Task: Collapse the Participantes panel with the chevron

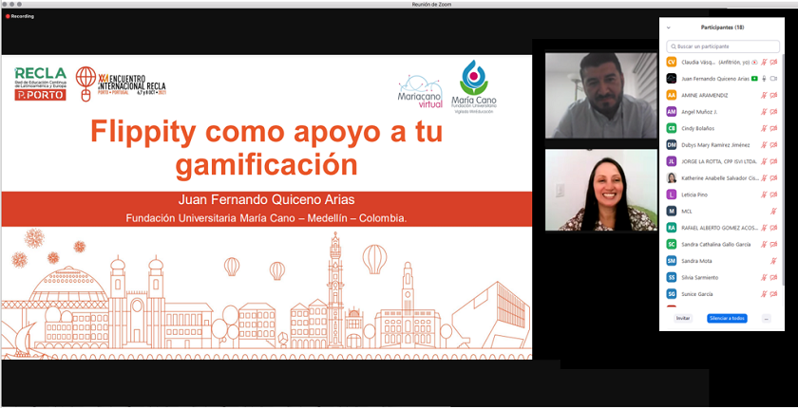Action: click(x=668, y=28)
